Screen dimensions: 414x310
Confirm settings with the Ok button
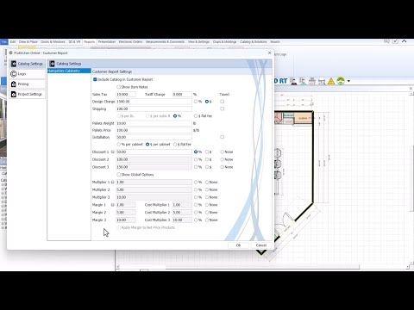click(x=238, y=245)
